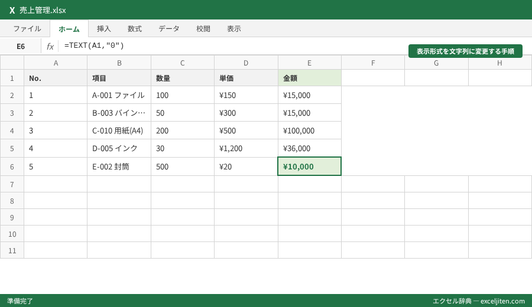Image resolution: width=532 pixels, height=307 pixels.
Task: Select row 6 header
Action: (12, 166)
